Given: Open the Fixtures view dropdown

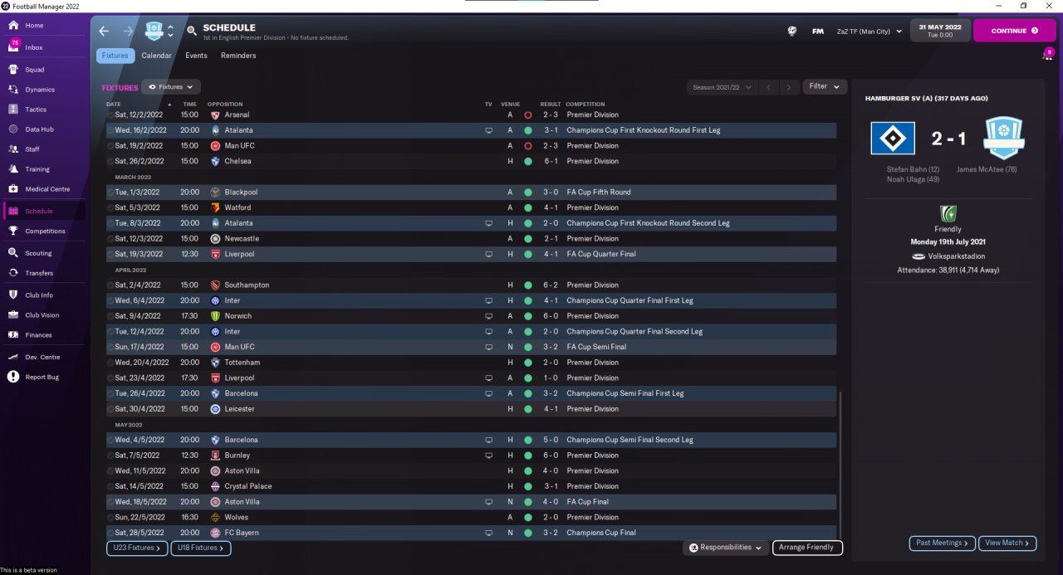Looking at the screenshot, I should pyautogui.click(x=171, y=87).
